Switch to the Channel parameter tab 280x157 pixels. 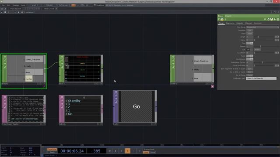248,23
